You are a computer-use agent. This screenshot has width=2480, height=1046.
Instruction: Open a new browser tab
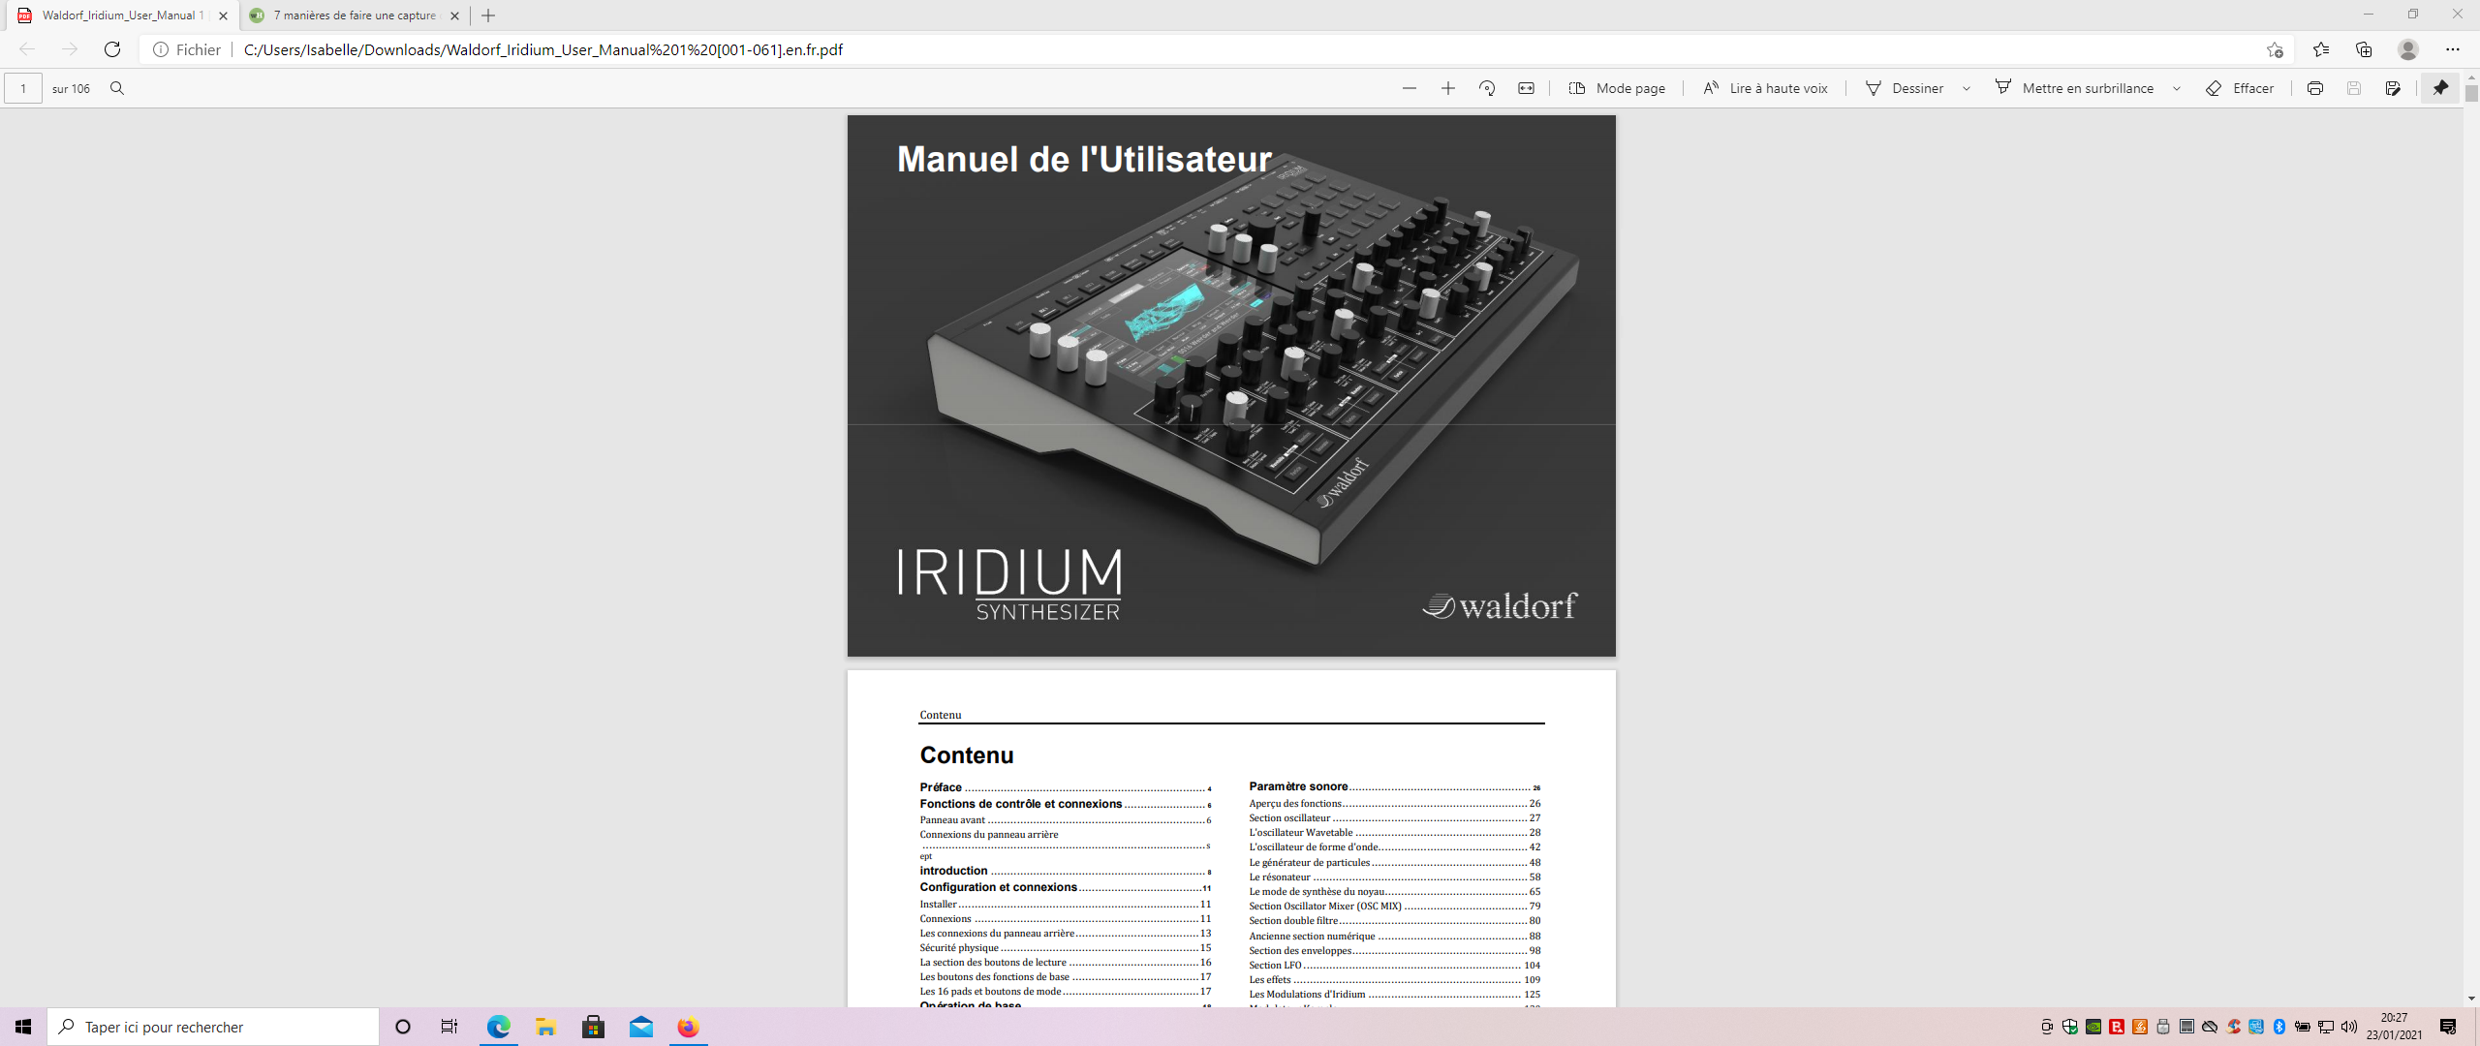(488, 15)
